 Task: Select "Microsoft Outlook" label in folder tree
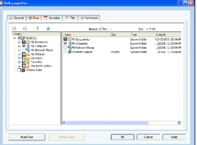pos(41,66)
